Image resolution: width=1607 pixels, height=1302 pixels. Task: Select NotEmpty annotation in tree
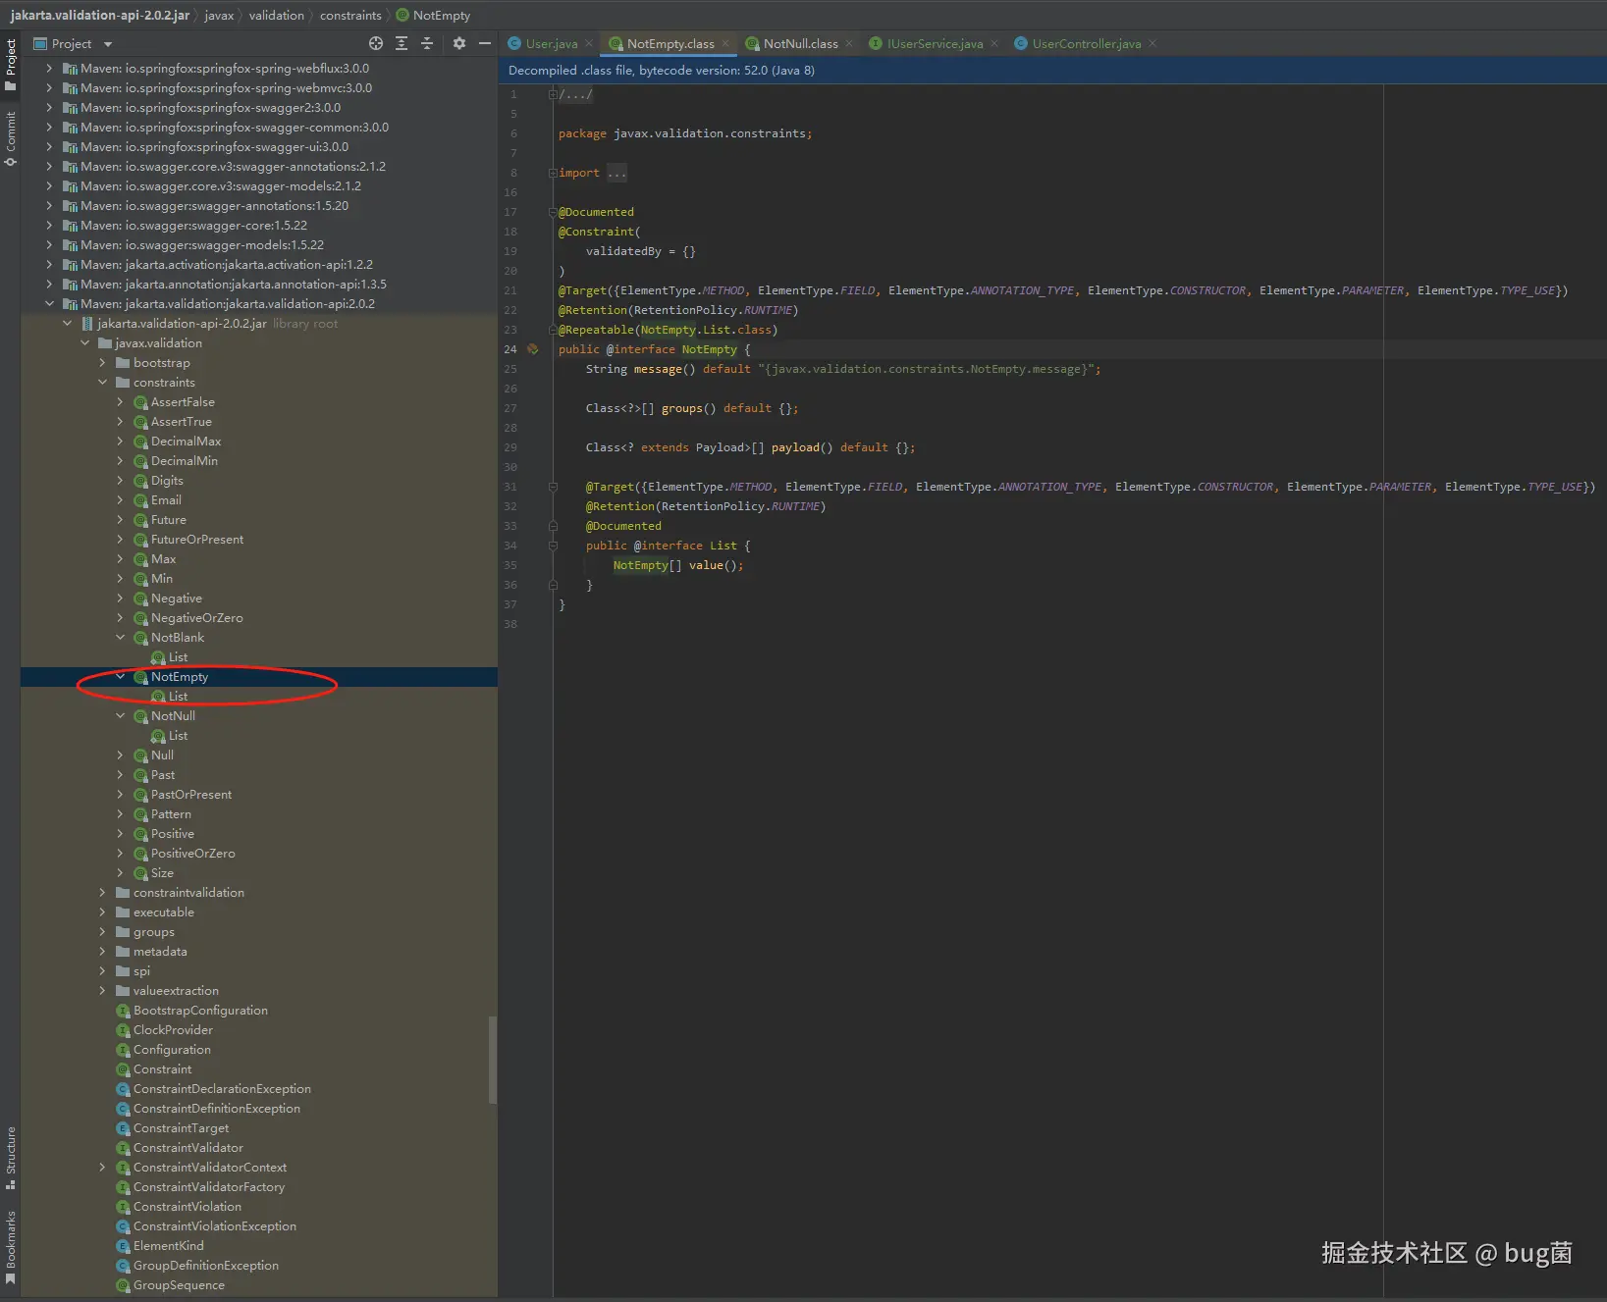click(x=180, y=677)
